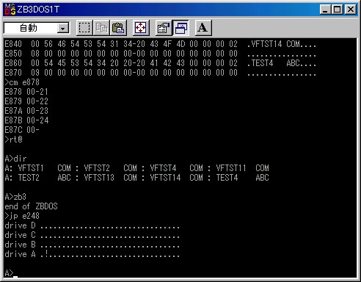Click the 'drive A' status line
The width and height of the screenshot is (361, 282).
[x=92, y=254]
